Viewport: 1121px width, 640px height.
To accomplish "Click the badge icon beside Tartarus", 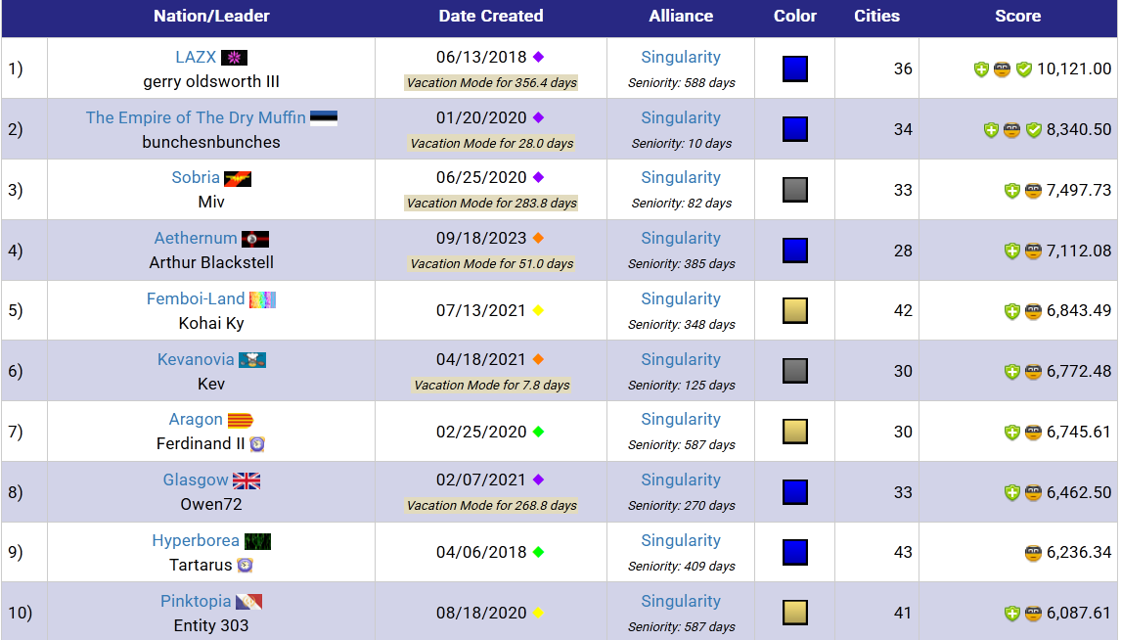I will click(246, 566).
